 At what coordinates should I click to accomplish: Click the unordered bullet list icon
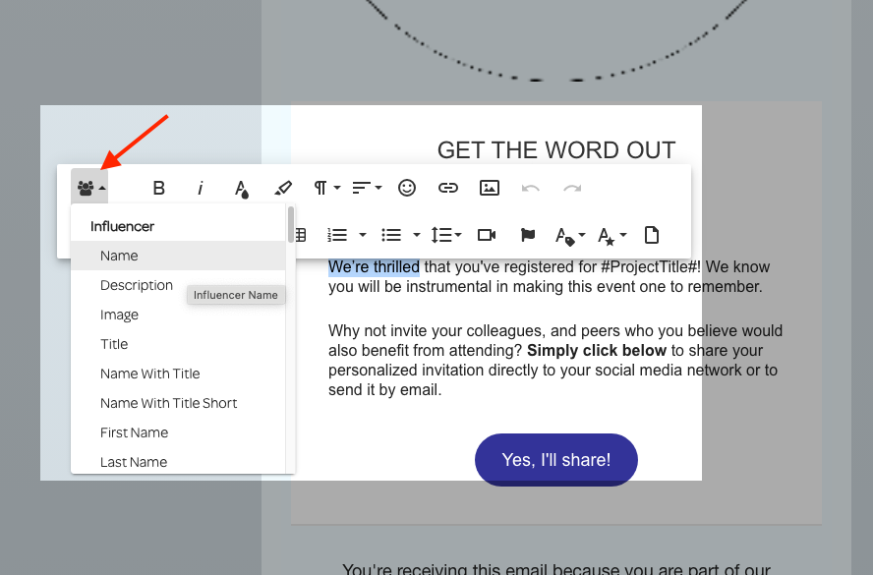(x=391, y=235)
